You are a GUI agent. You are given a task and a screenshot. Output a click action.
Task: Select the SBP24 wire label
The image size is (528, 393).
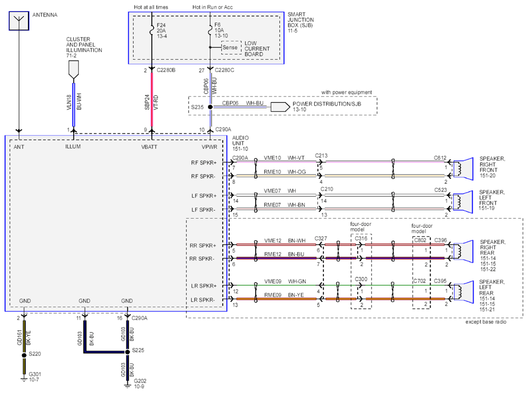pos(147,102)
